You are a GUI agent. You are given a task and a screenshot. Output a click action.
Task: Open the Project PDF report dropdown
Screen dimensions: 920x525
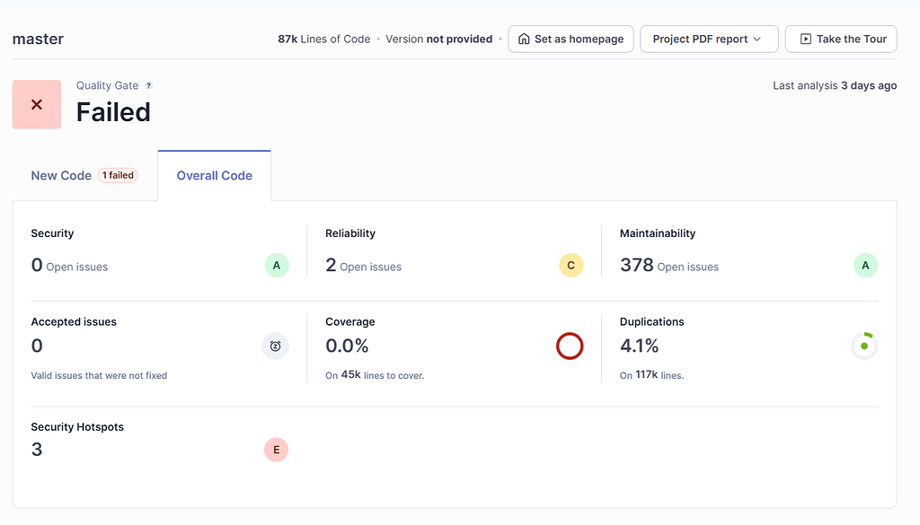(x=709, y=39)
